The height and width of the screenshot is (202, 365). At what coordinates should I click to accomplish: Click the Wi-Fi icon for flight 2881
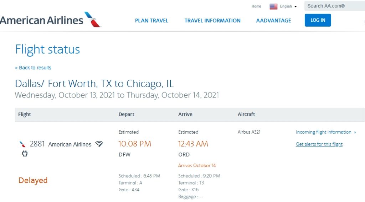pos(99,144)
